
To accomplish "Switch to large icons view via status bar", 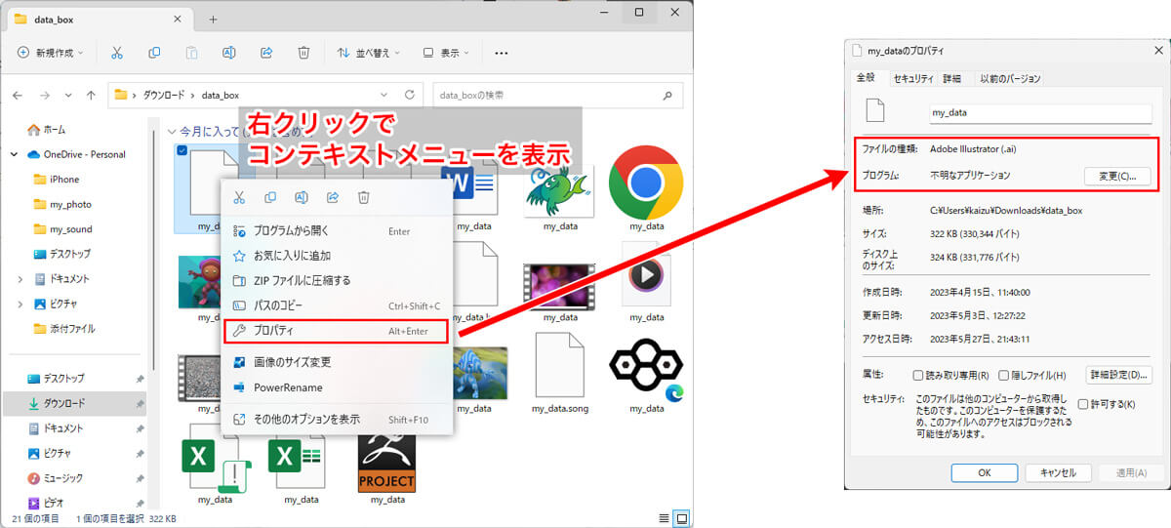I will click(x=682, y=517).
